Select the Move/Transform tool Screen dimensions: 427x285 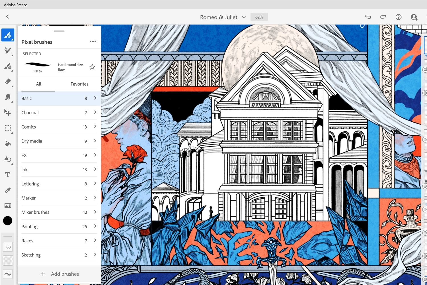(x=8, y=113)
